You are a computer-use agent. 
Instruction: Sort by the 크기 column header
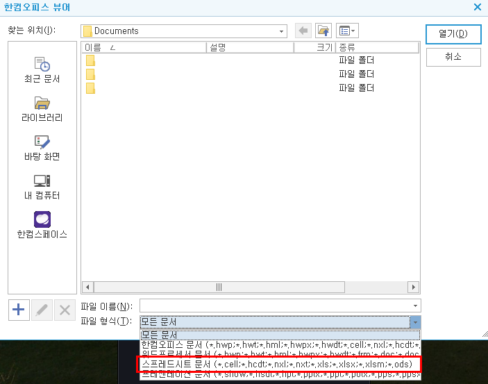pos(314,48)
